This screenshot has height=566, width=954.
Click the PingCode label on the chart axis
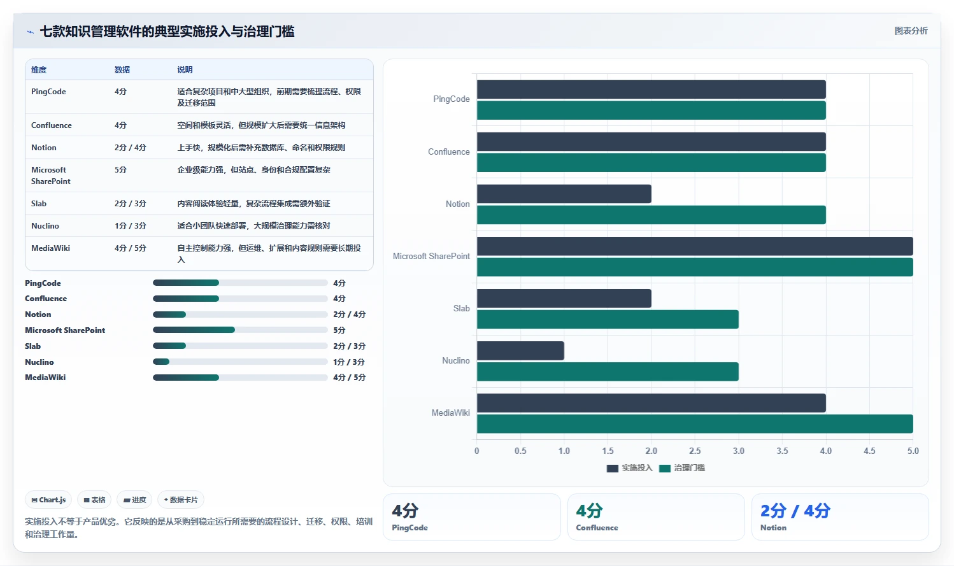pos(452,99)
